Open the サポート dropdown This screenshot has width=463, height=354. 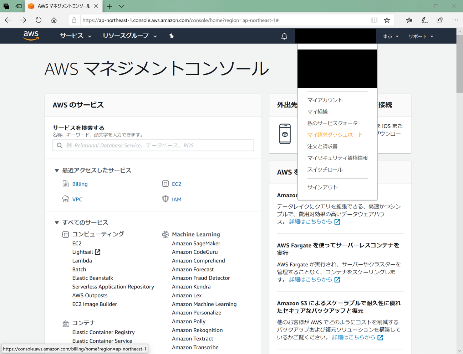(x=421, y=36)
